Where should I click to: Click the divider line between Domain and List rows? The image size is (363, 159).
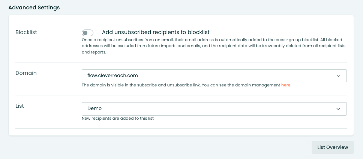click(181, 95)
